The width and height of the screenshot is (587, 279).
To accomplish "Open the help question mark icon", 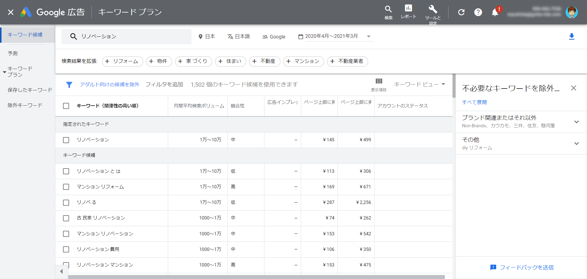I will (478, 12).
